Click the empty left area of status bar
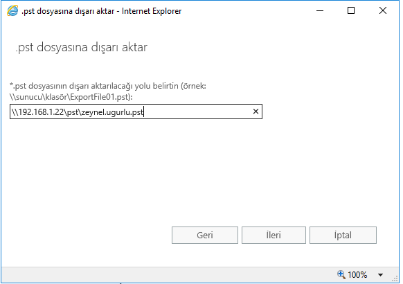403x284 pixels. [x=167, y=275]
